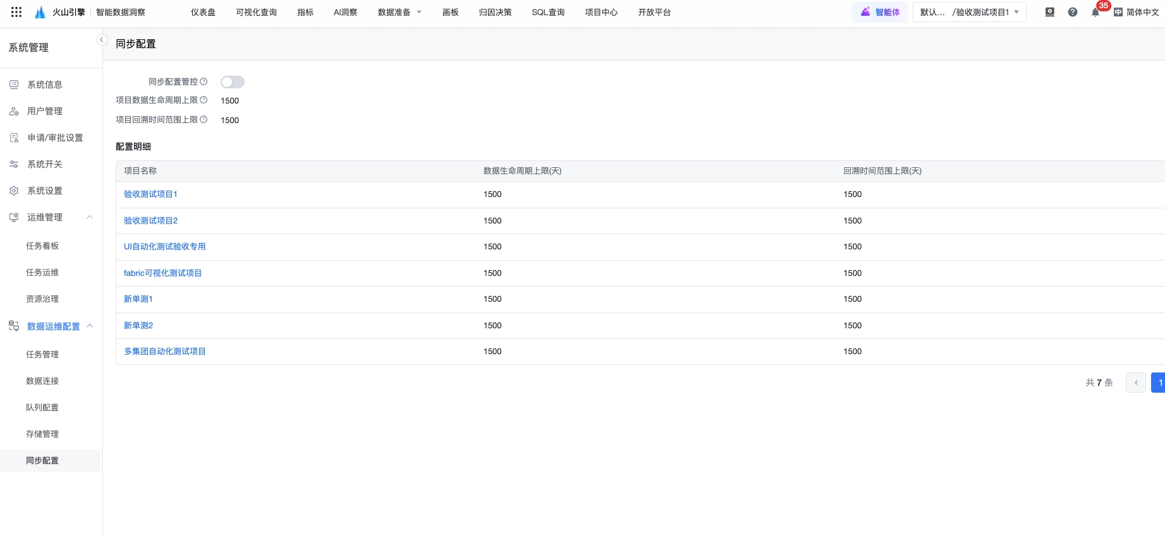Switch language via 简体中文 selector
Viewport: 1165px width, 536px height.
pyautogui.click(x=1136, y=12)
